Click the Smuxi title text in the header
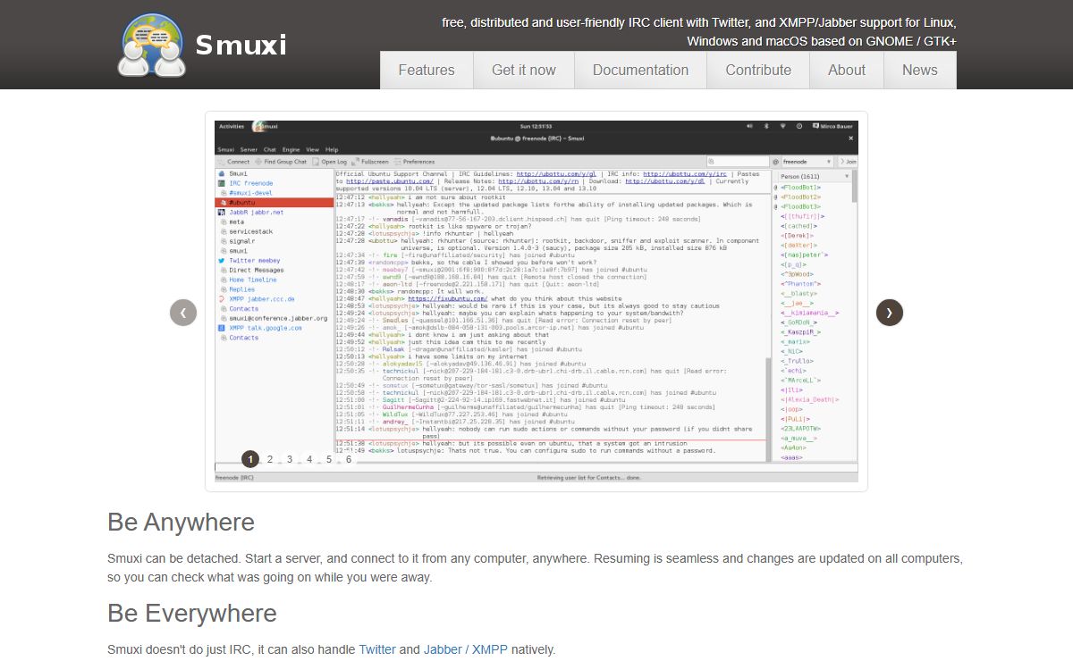The image size is (1073, 661). pyautogui.click(x=241, y=45)
